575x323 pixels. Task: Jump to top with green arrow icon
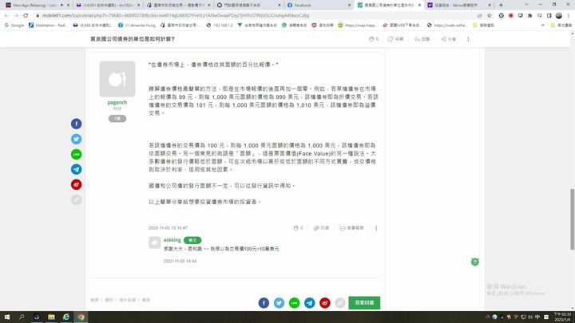475,262
